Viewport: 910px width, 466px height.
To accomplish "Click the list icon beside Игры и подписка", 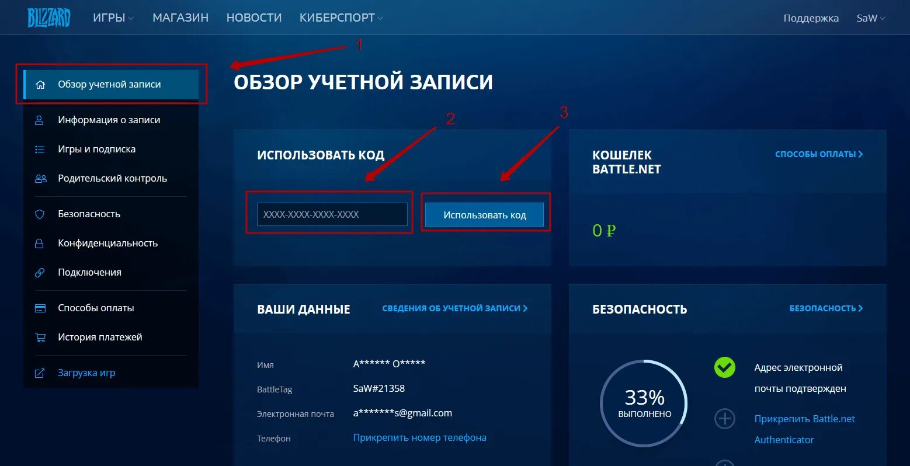I will tap(40, 149).
